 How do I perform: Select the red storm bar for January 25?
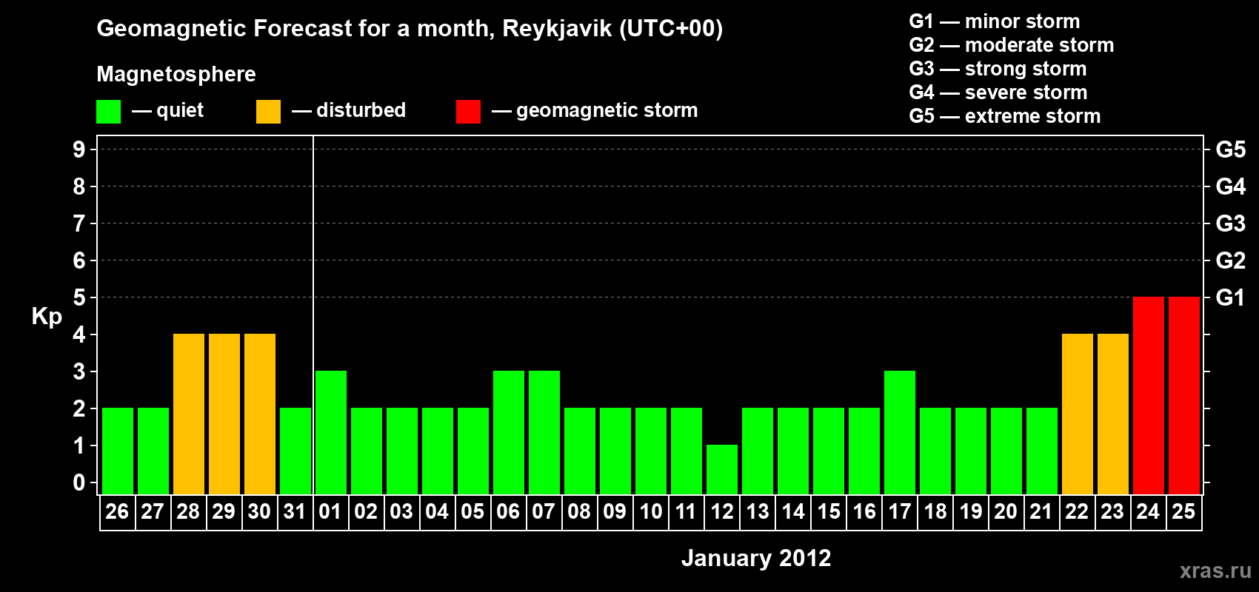click(1184, 395)
